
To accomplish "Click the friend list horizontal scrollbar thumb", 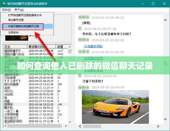I will (x=34, y=126).
